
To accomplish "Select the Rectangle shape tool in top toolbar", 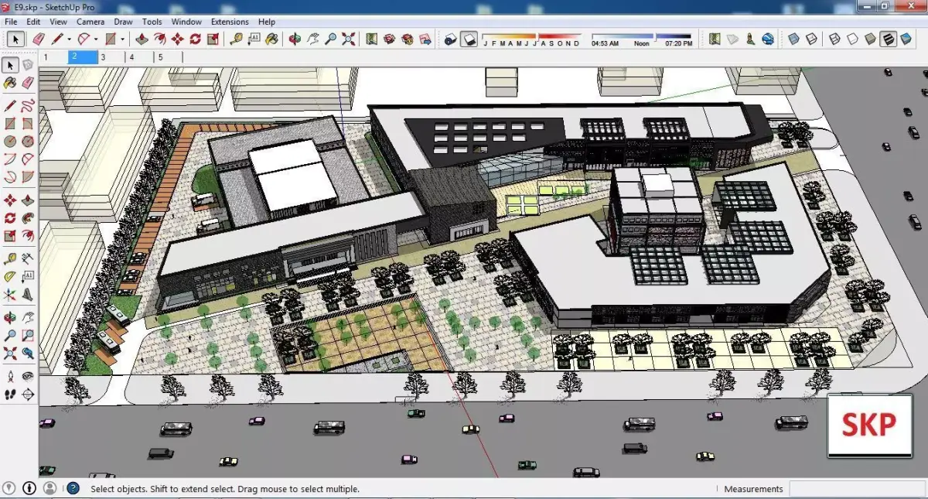I will point(111,39).
